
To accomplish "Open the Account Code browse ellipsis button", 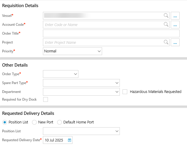I will click(x=175, y=25).
